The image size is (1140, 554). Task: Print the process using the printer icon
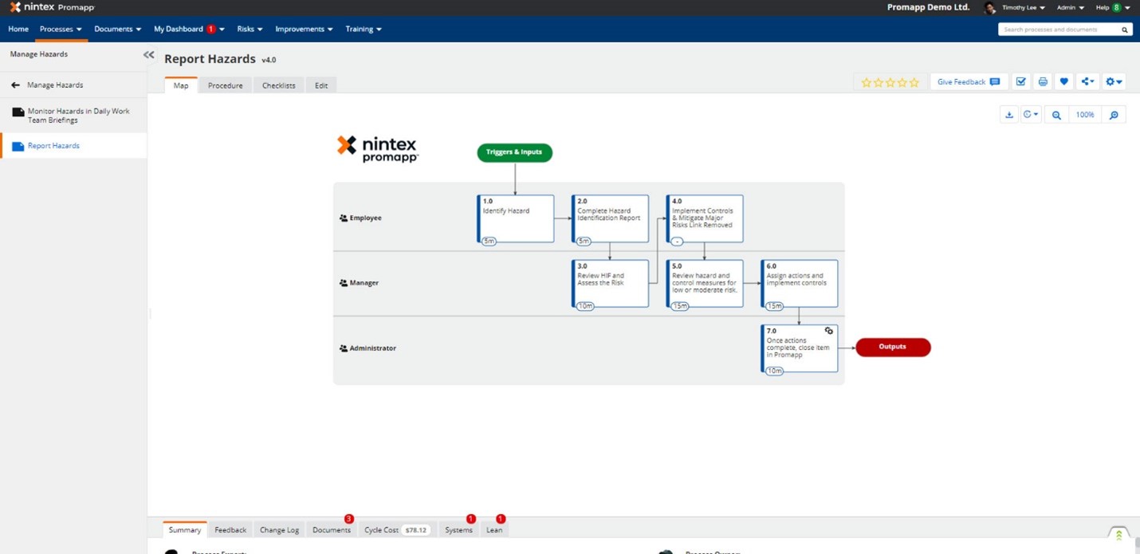click(x=1043, y=82)
